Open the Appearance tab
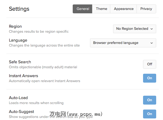 pyautogui.click(x=124, y=9)
